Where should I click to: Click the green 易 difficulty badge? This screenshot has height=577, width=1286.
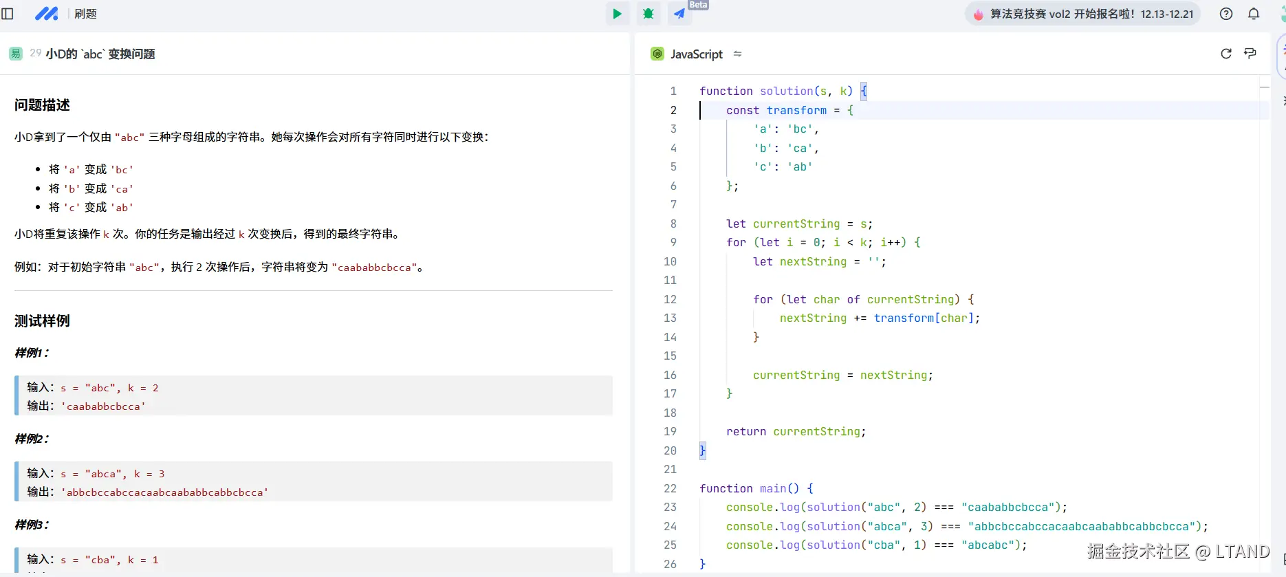point(16,54)
